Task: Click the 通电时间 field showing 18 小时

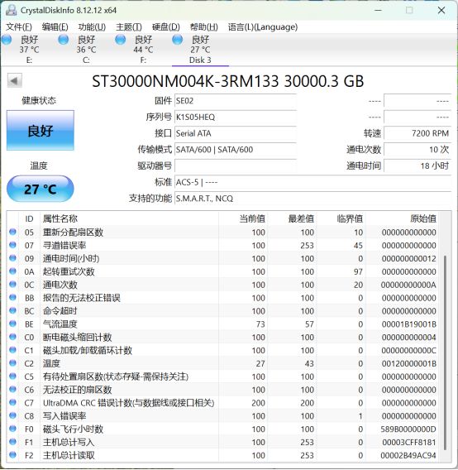Action: pyautogui.click(x=417, y=165)
